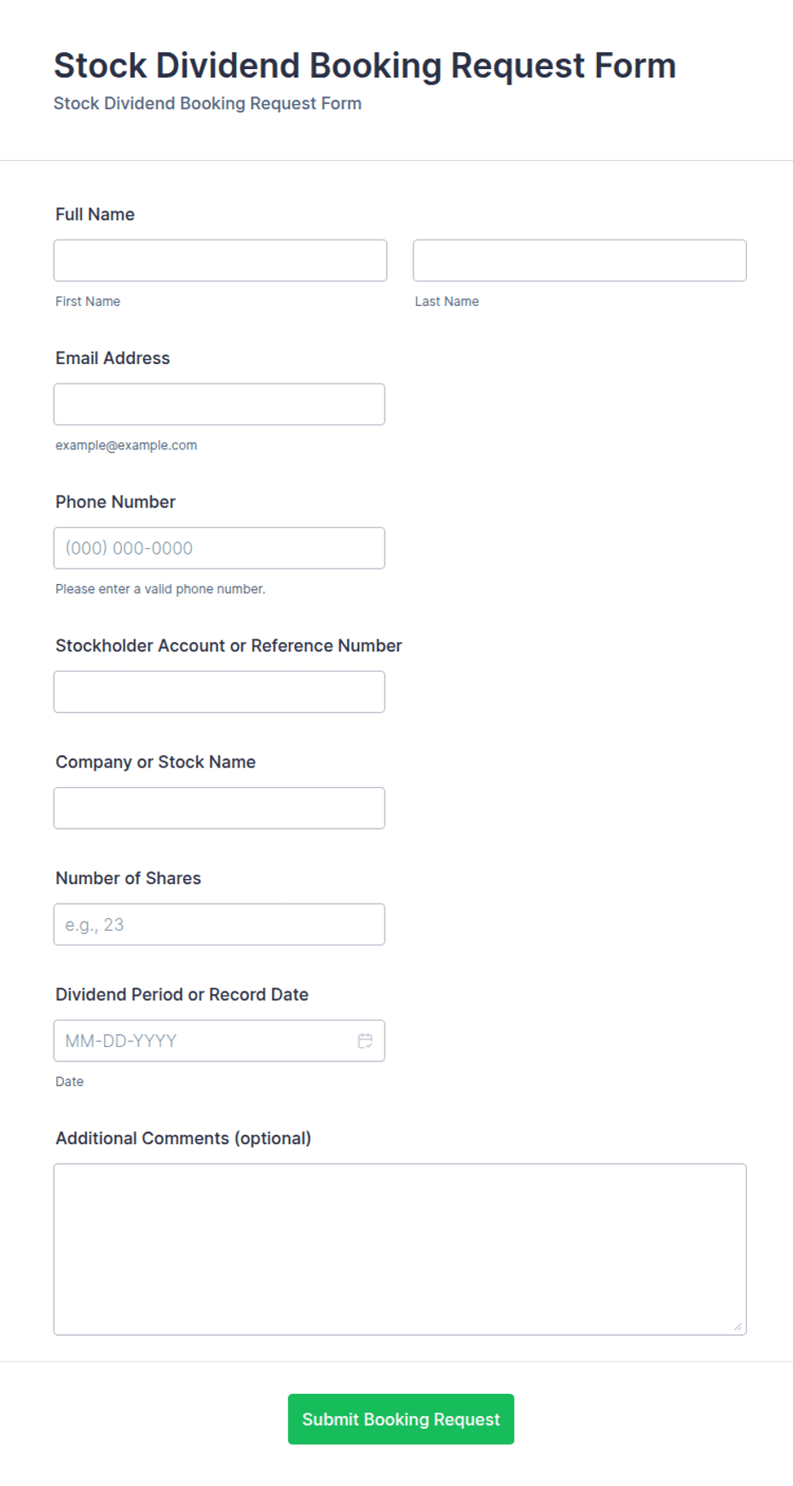The height and width of the screenshot is (1486, 793).
Task: Open the calendar picker icon
Action: [x=365, y=1040]
